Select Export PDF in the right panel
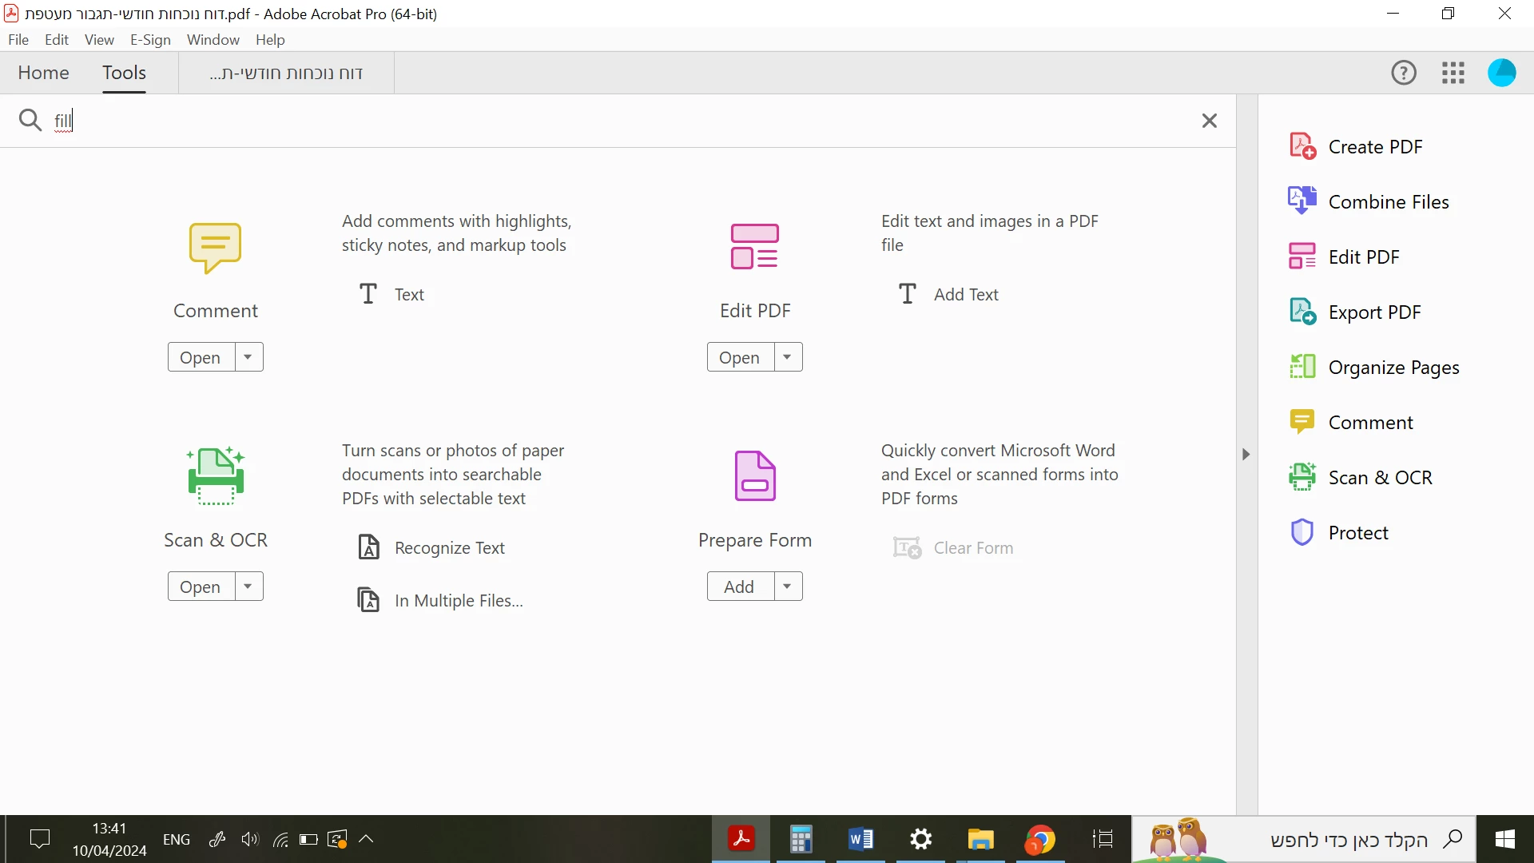The image size is (1534, 863). [1373, 312]
